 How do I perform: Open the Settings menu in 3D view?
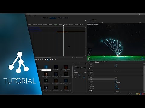coord(101,22)
